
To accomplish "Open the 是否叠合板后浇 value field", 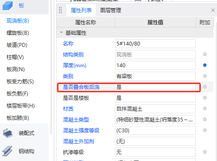I will 155,87.
